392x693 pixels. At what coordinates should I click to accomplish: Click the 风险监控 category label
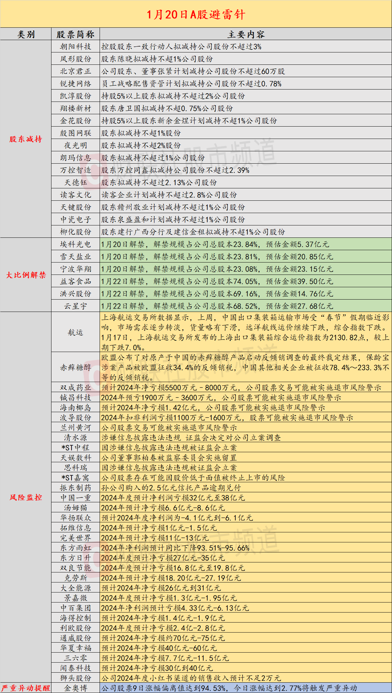pyautogui.click(x=26, y=497)
